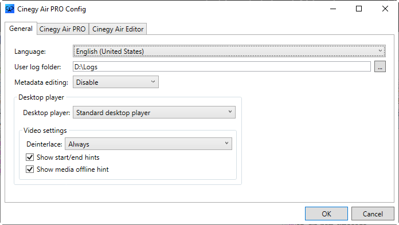This screenshot has height=225, width=399.
Task: Minimize the Config window
Action: (x=333, y=9)
